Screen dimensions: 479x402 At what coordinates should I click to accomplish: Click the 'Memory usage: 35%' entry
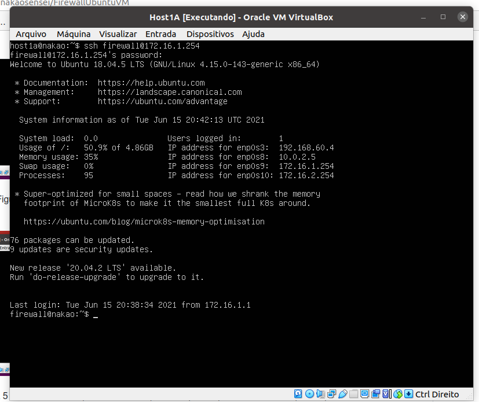tap(58, 157)
